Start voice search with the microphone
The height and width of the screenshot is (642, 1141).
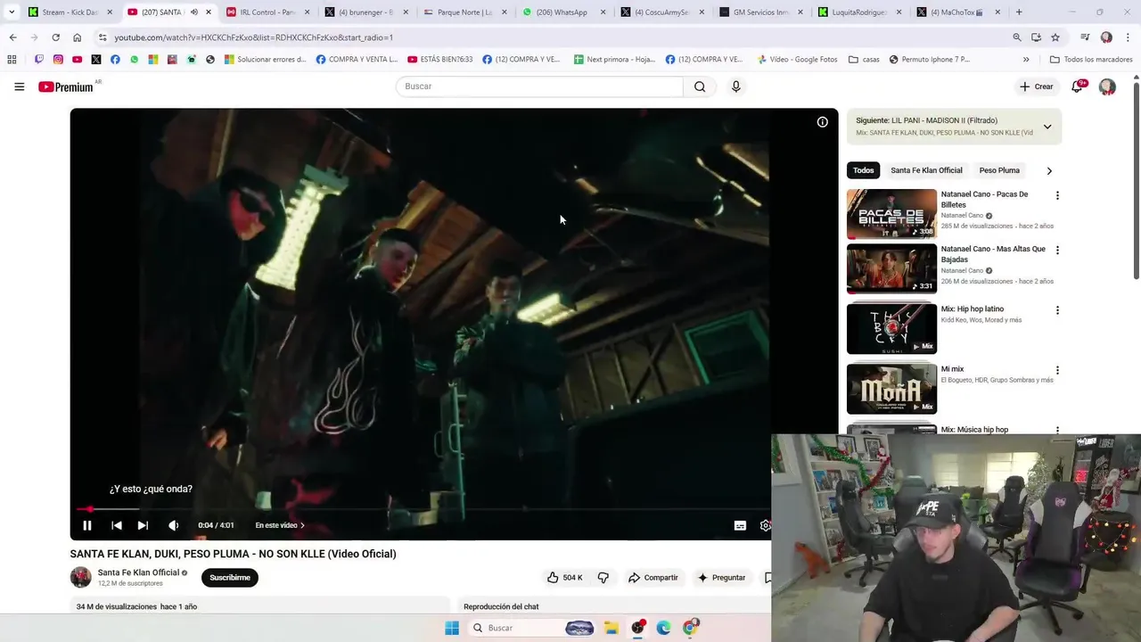coord(735,86)
